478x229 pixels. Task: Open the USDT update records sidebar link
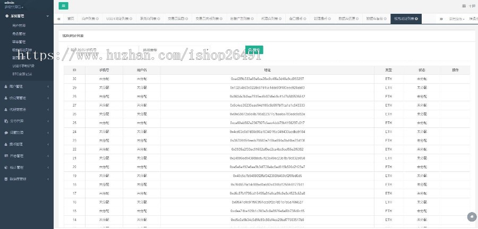[x=23, y=66]
